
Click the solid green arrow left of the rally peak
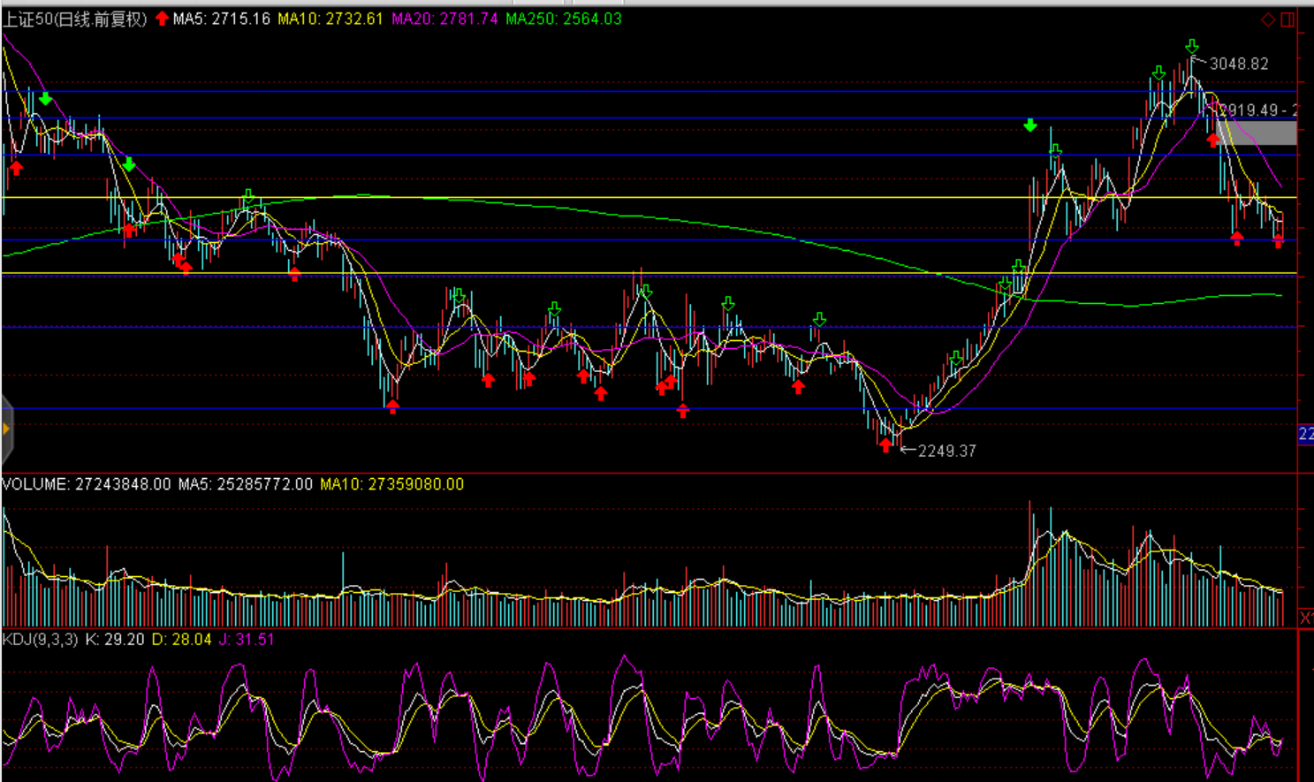coord(1030,125)
